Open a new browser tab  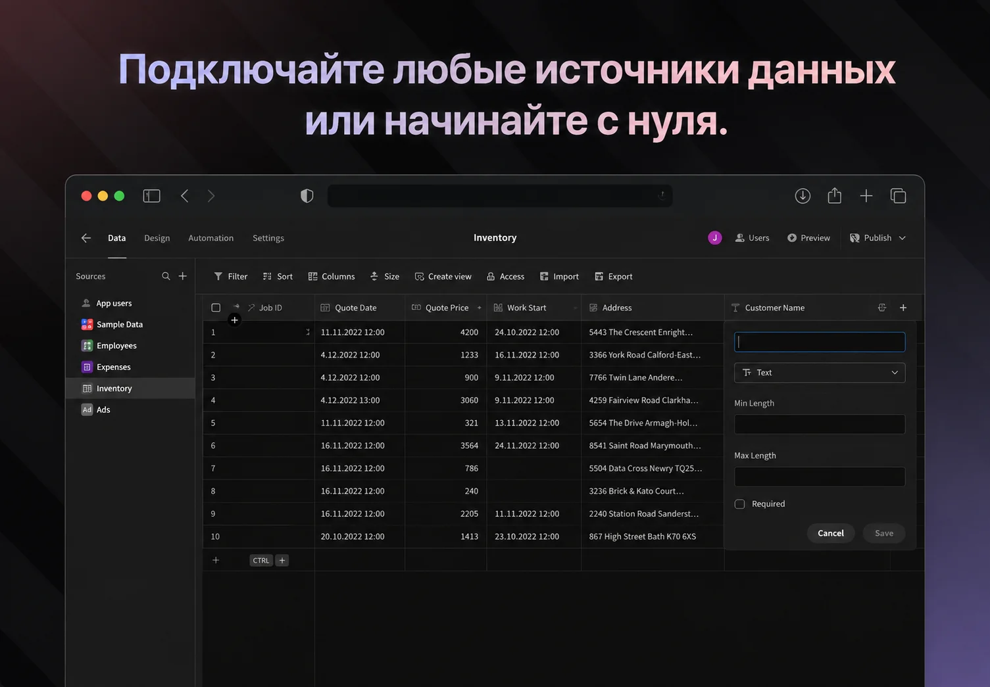[x=866, y=196]
